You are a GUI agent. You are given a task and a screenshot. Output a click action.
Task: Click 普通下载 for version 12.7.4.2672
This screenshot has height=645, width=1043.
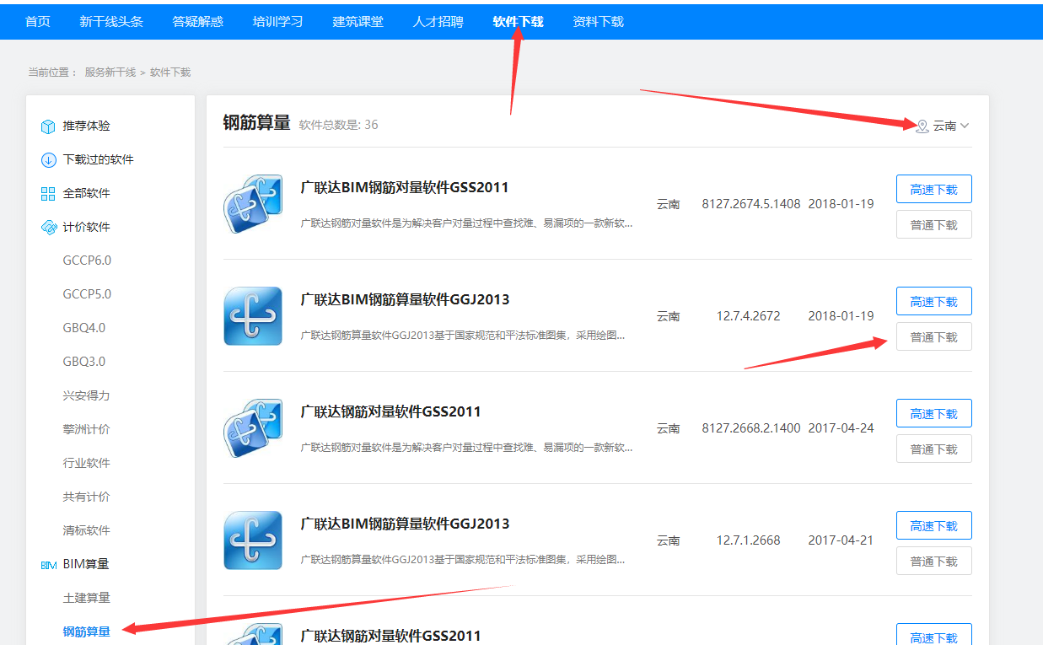click(x=934, y=336)
